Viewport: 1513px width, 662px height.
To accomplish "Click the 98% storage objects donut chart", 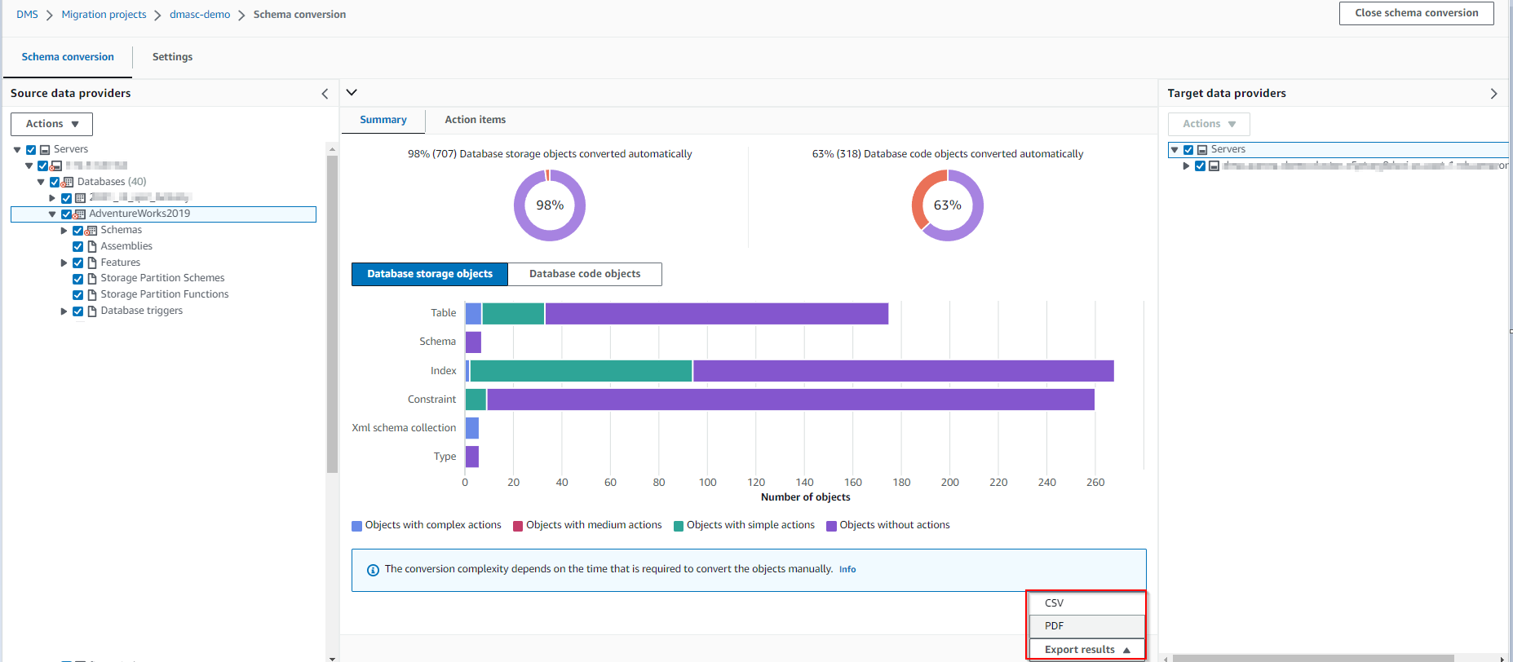I will tap(550, 205).
